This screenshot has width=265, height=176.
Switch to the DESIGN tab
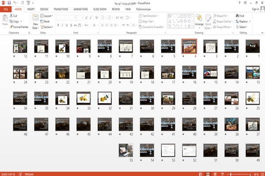[x=44, y=9]
